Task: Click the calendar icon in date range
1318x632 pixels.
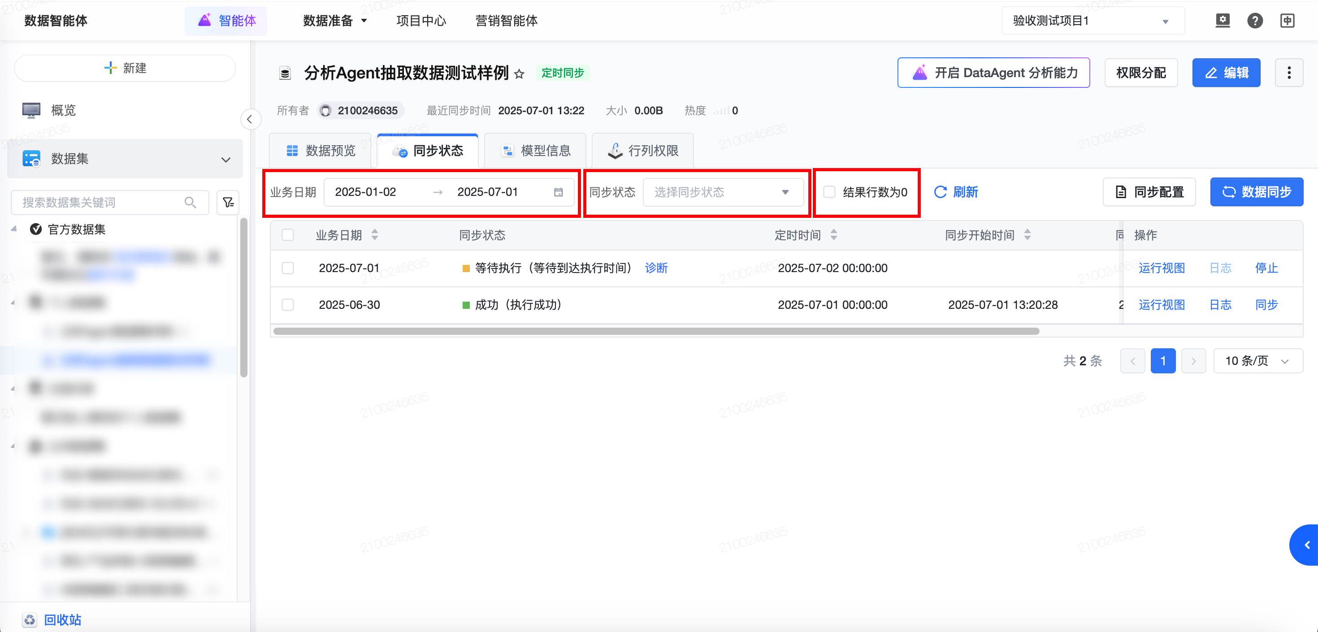Action: pyautogui.click(x=558, y=192)
